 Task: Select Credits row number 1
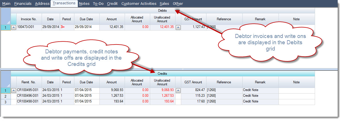click(x=6, y=90)
